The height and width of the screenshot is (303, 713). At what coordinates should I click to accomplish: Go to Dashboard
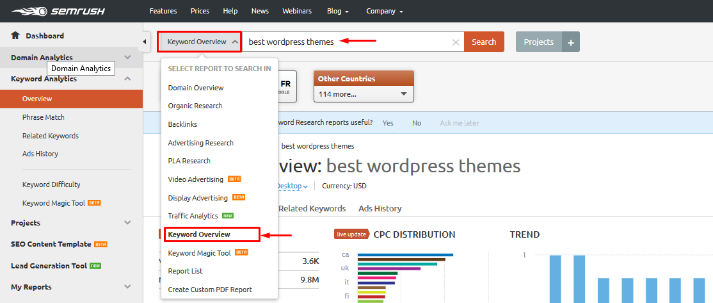click(45, 35)
